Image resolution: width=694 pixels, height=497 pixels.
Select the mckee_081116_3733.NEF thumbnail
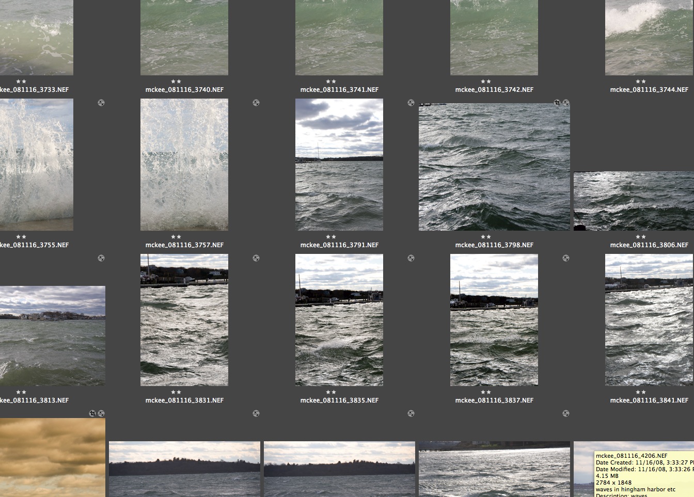click(x=37, y=38)
